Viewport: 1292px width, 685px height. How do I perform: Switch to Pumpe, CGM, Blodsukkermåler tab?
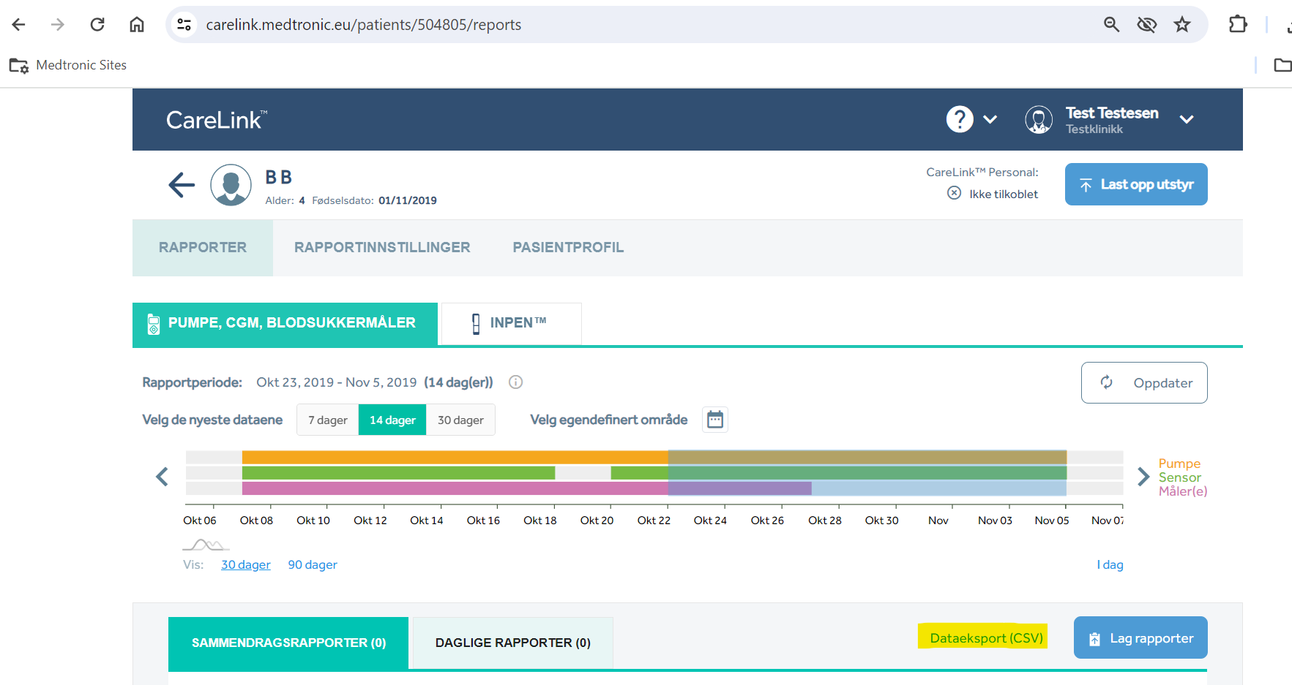pos(285,324)
